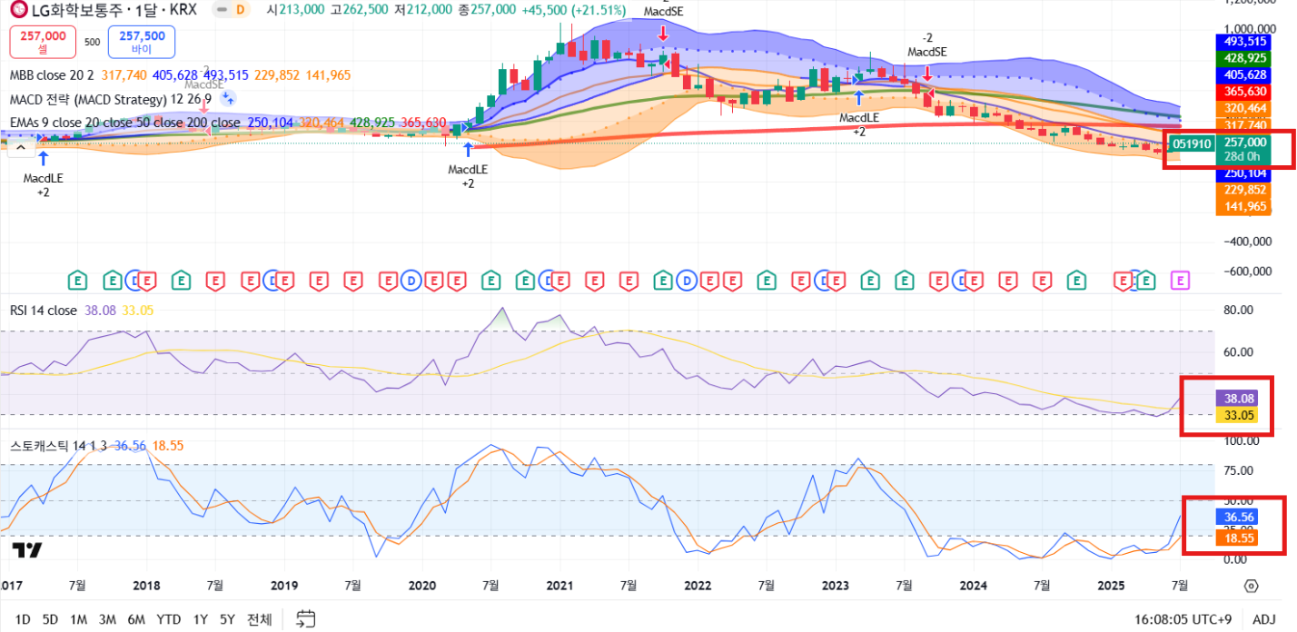Click the dividend D marker in late 2021
The image size is (1297, 632).
tap(687, 280)
